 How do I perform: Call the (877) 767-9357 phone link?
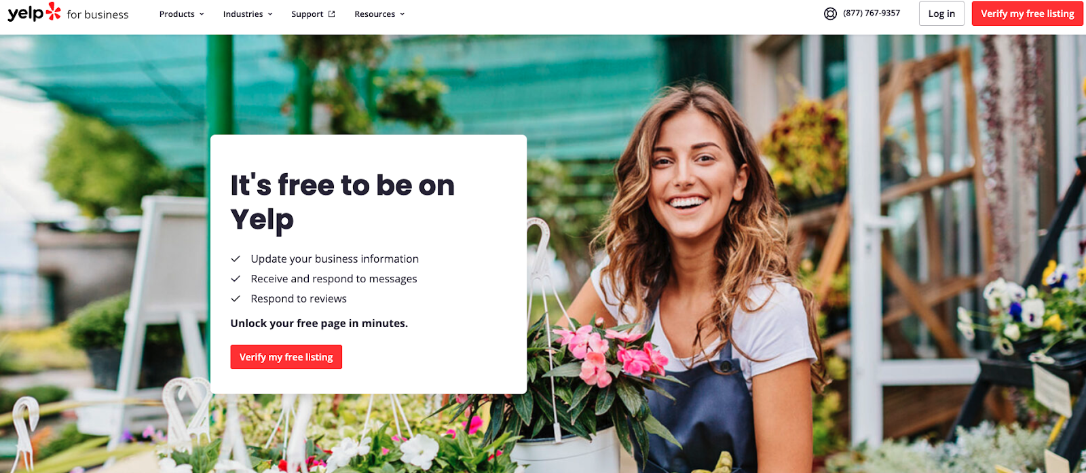point(872,13)
